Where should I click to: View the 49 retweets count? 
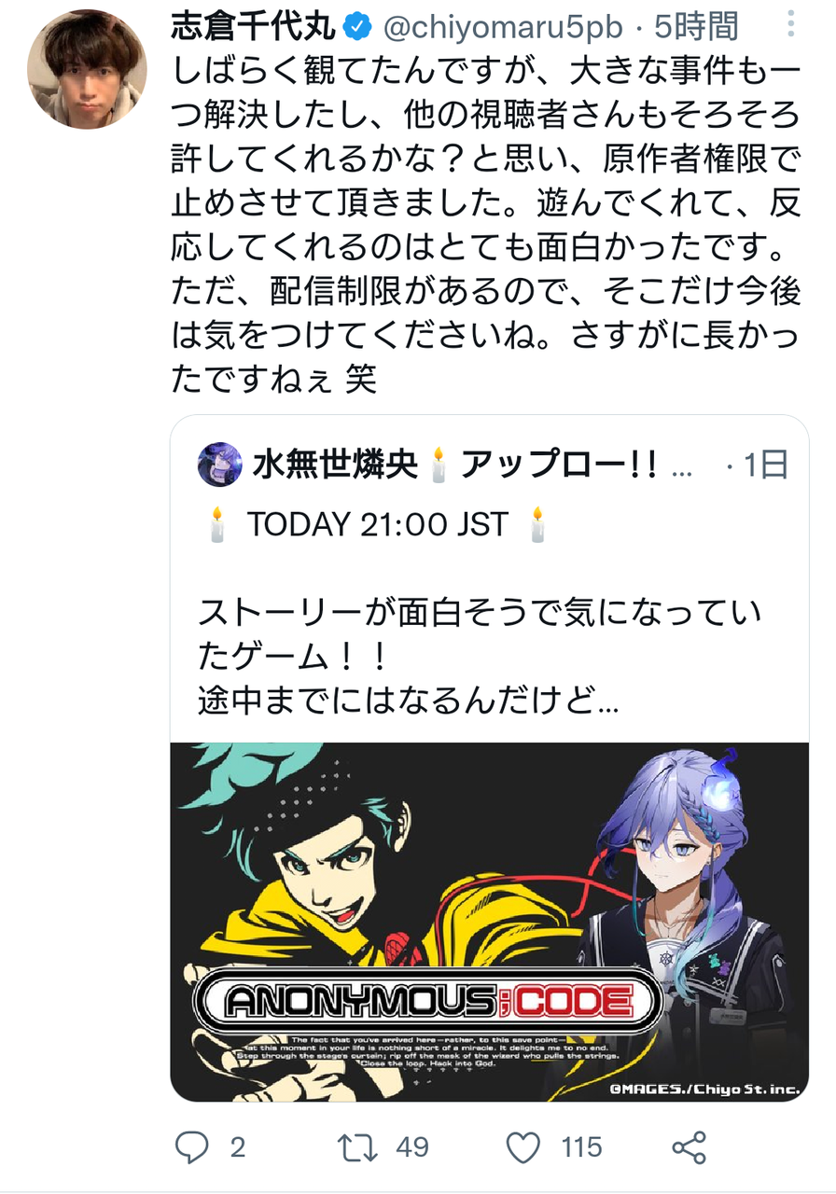pyautogui.click(x=411, y=1147)
